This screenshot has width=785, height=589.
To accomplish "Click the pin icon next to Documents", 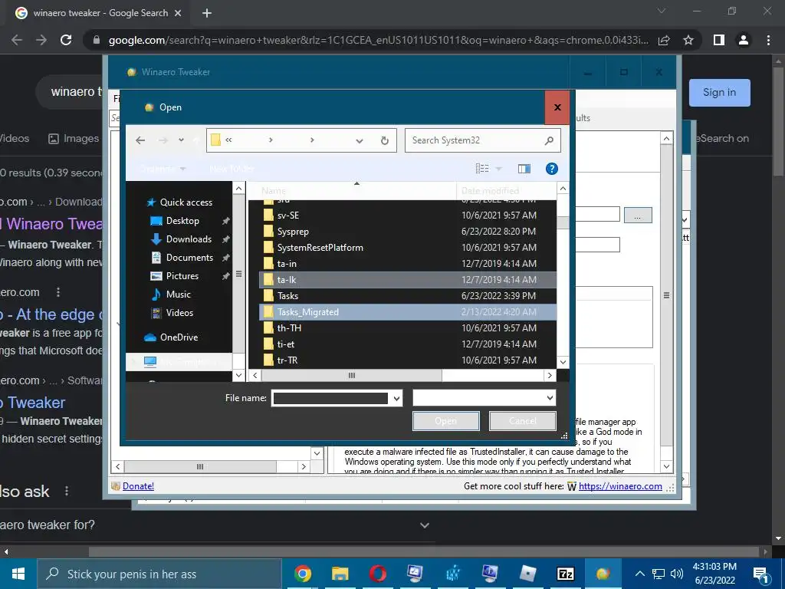I will [226, 258].
